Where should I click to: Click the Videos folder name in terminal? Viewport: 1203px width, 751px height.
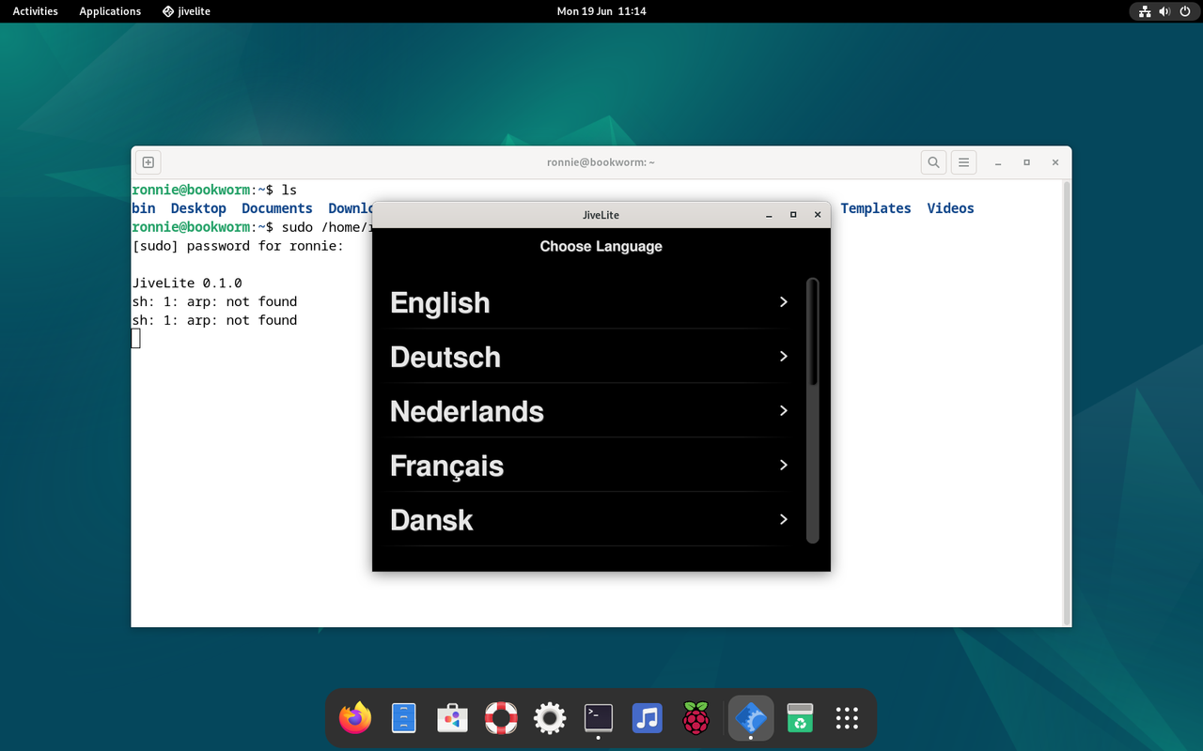tap(950, 208)
